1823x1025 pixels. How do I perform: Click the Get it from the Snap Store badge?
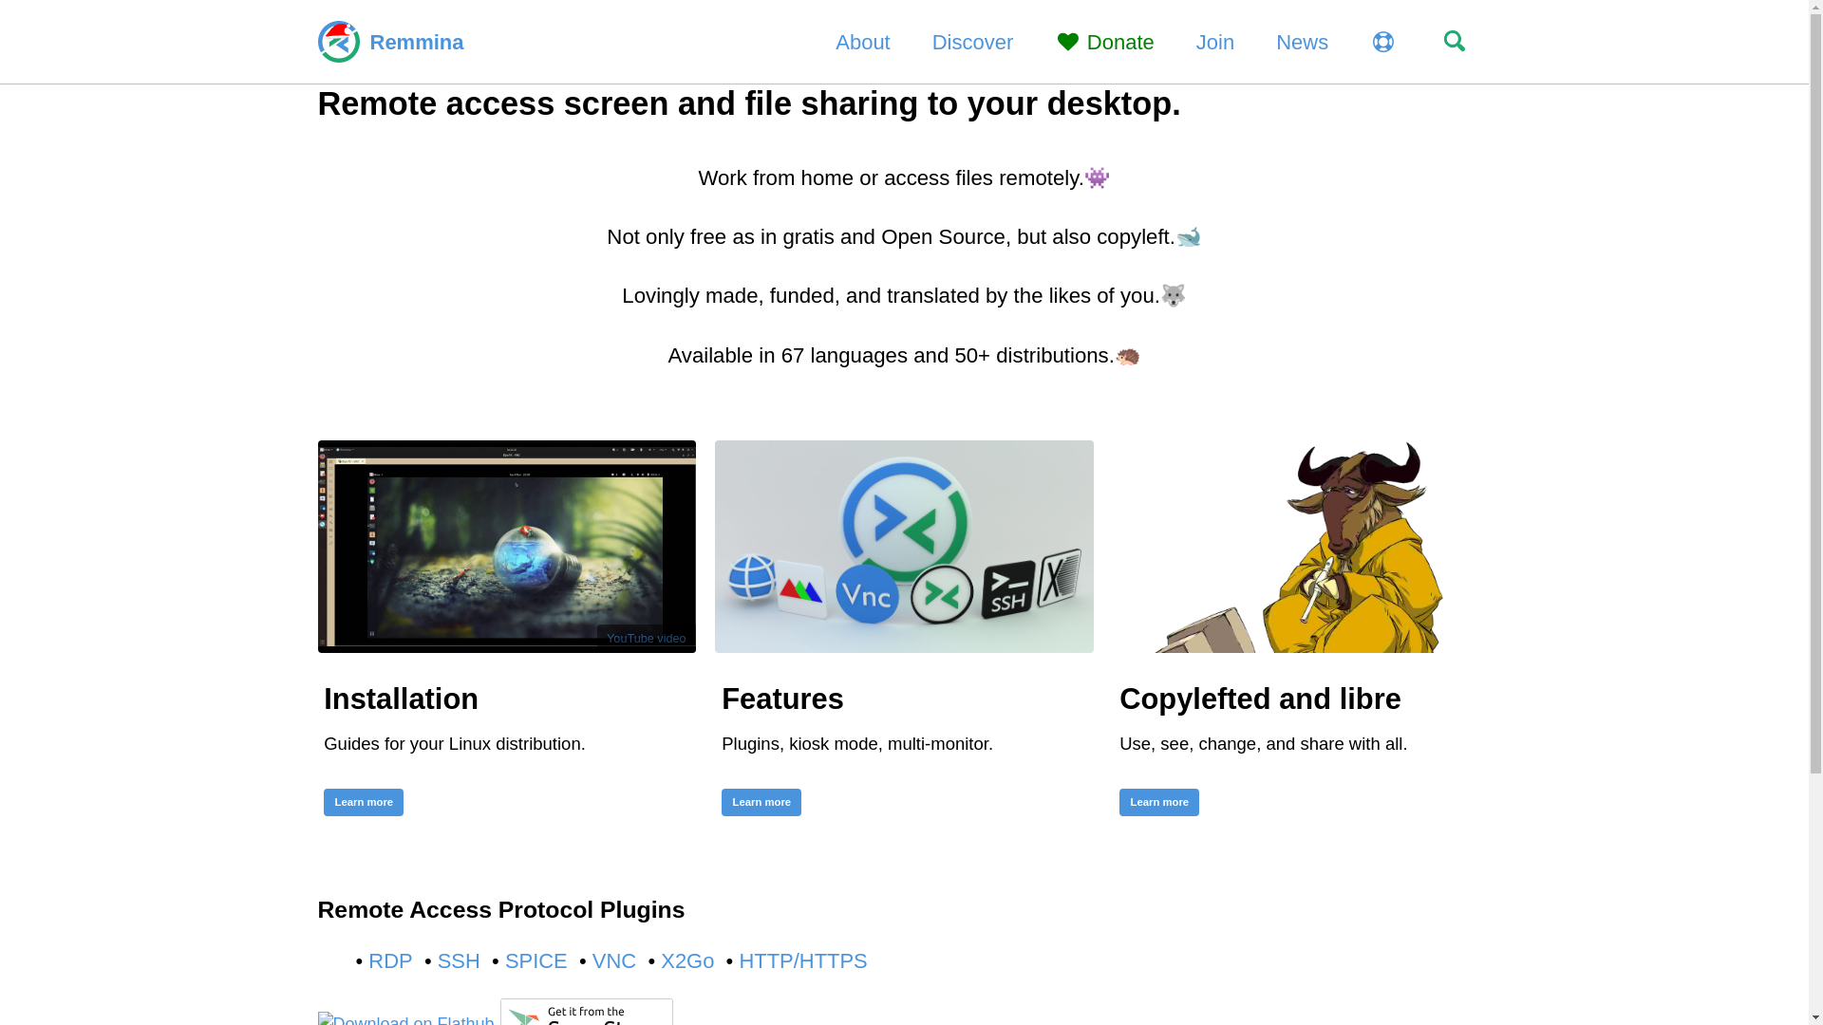click(x=586, y=1012)
